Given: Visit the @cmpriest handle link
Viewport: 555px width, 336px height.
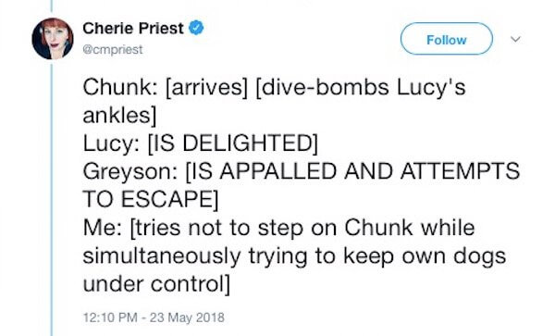Looking at the screenshot, I should pyautogui.click(x=113, y=50).
